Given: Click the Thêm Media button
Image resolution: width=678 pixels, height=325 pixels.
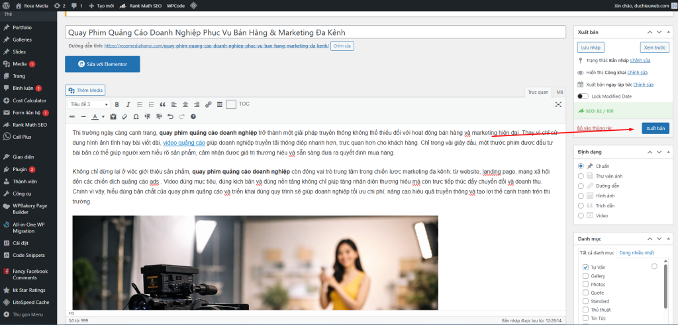Looking at the screenshot, I should click(85, 90).
